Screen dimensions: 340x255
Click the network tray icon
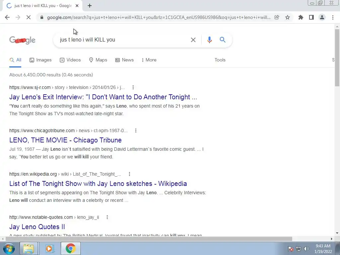pos(298,249)
